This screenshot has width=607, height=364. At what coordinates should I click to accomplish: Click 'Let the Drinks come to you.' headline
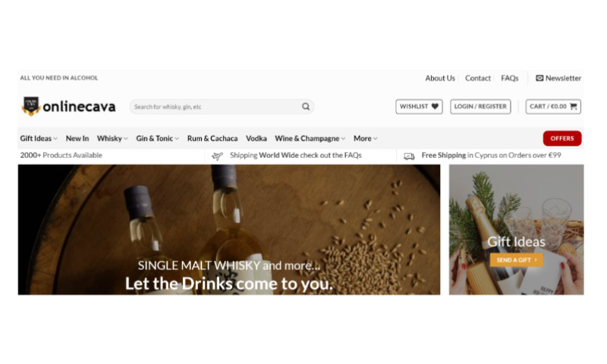229,284
